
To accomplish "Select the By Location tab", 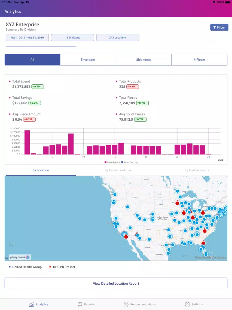I will (x=41, y=170).
